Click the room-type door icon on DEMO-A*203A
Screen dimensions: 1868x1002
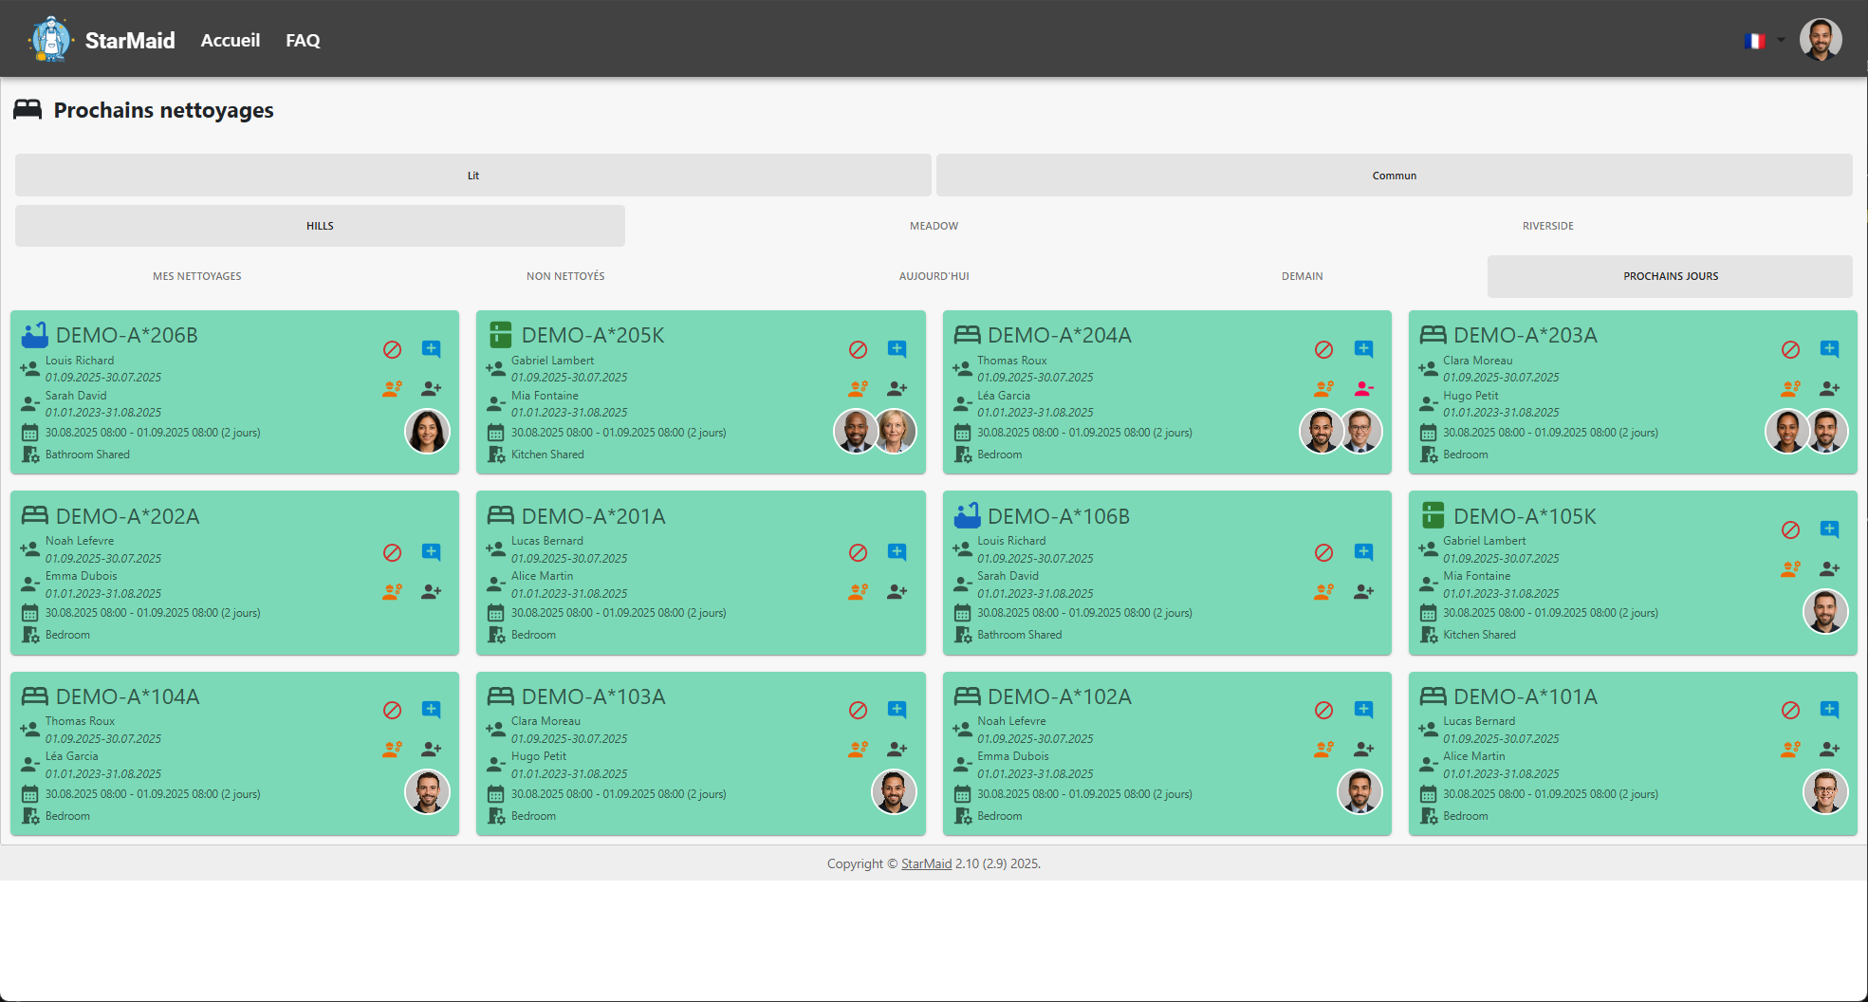coord(1428,455)
